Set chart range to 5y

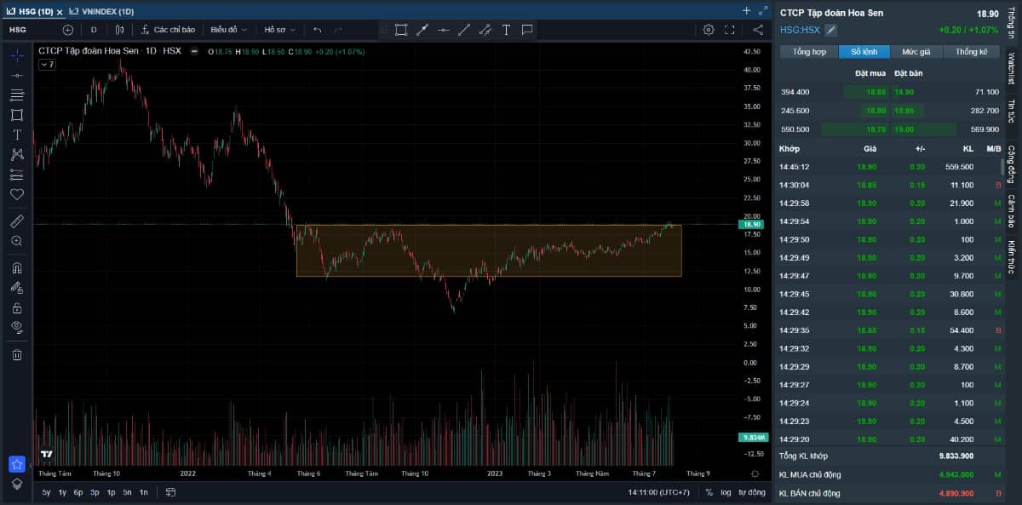(x=47, y=492)
